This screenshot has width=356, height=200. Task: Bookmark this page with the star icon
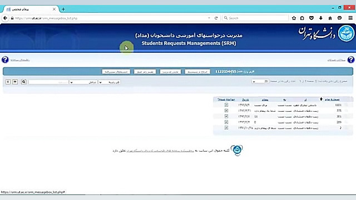tap(294, 18)
